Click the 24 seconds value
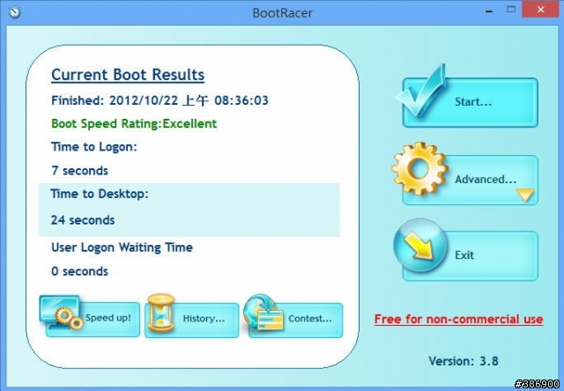The image size is (564, 391). tap(83, 220)
